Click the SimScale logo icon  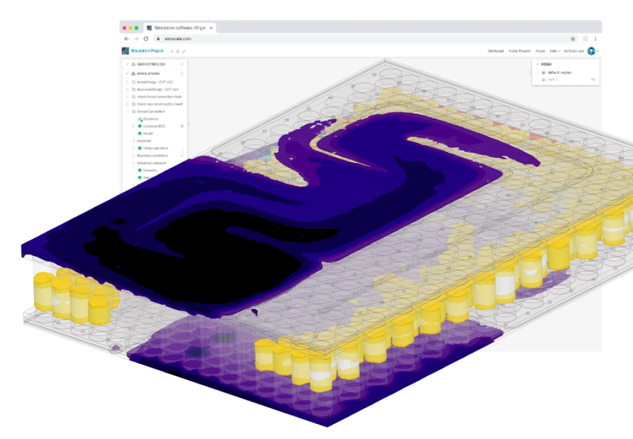[125, 51]
